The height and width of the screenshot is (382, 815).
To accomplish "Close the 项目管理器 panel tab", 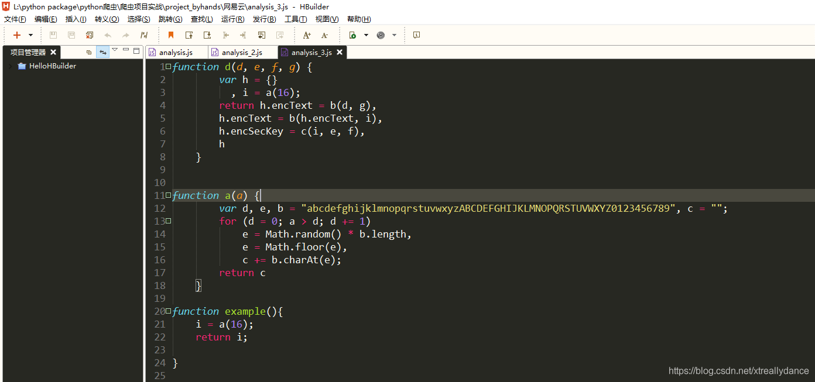I will pos(53,53).
